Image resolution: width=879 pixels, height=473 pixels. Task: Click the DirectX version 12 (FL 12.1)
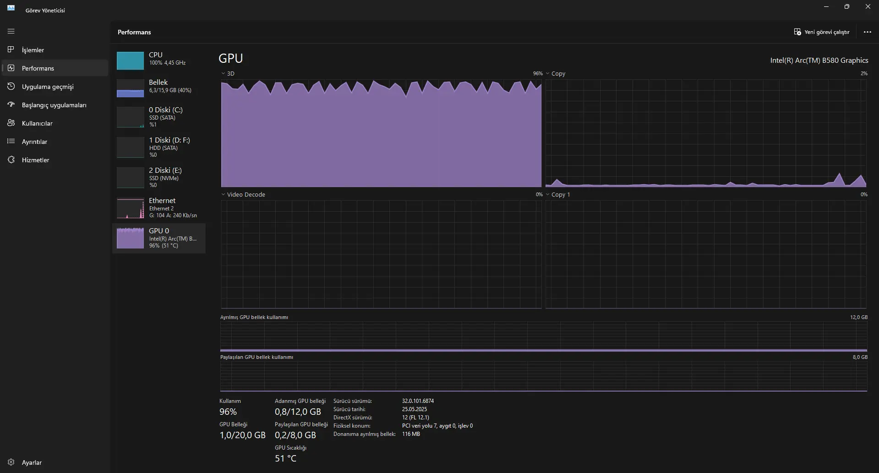coord(415,418)
